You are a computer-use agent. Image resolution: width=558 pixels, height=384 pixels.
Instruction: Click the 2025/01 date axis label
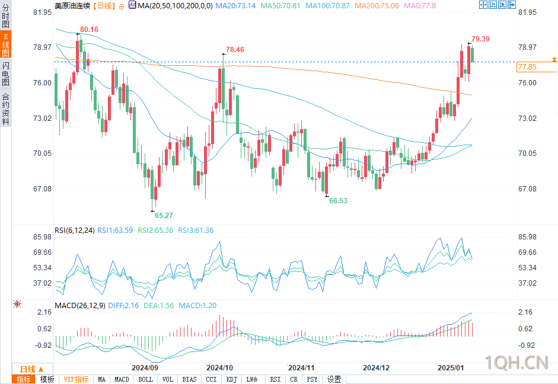pyautogui.click(x=451, y=367)
